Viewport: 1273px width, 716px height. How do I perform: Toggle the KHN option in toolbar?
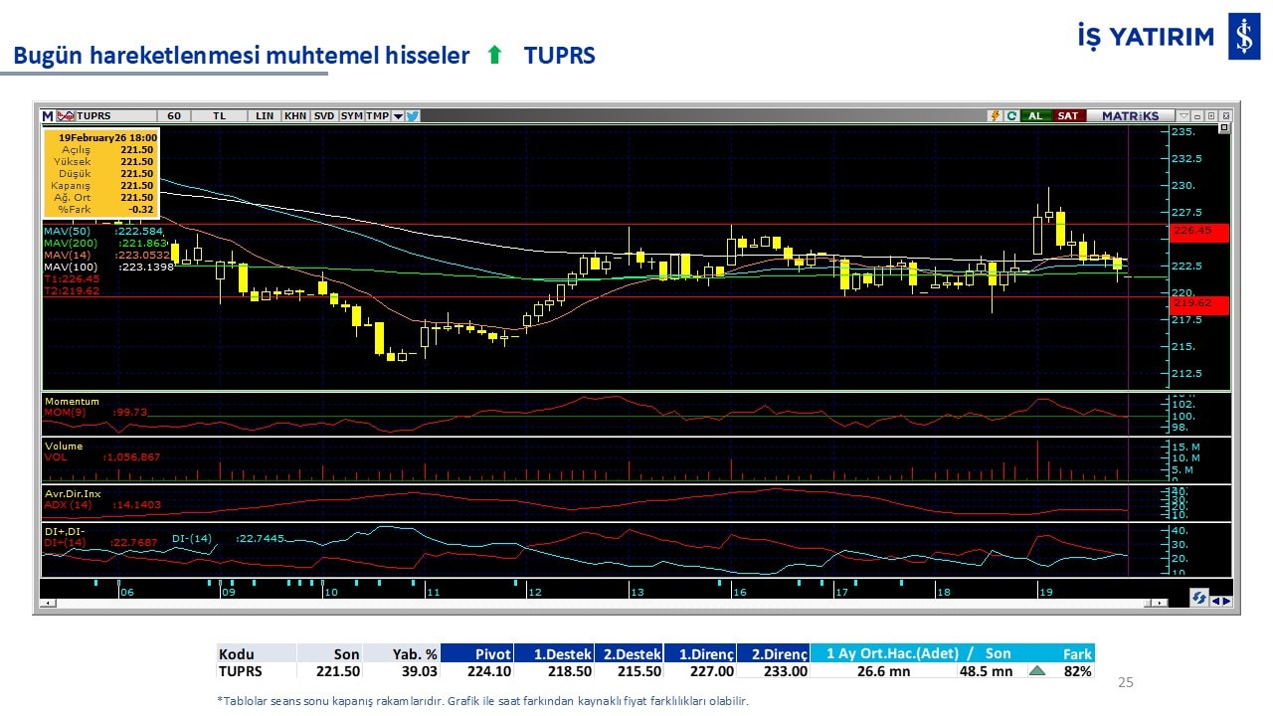(x=295, y=115)
